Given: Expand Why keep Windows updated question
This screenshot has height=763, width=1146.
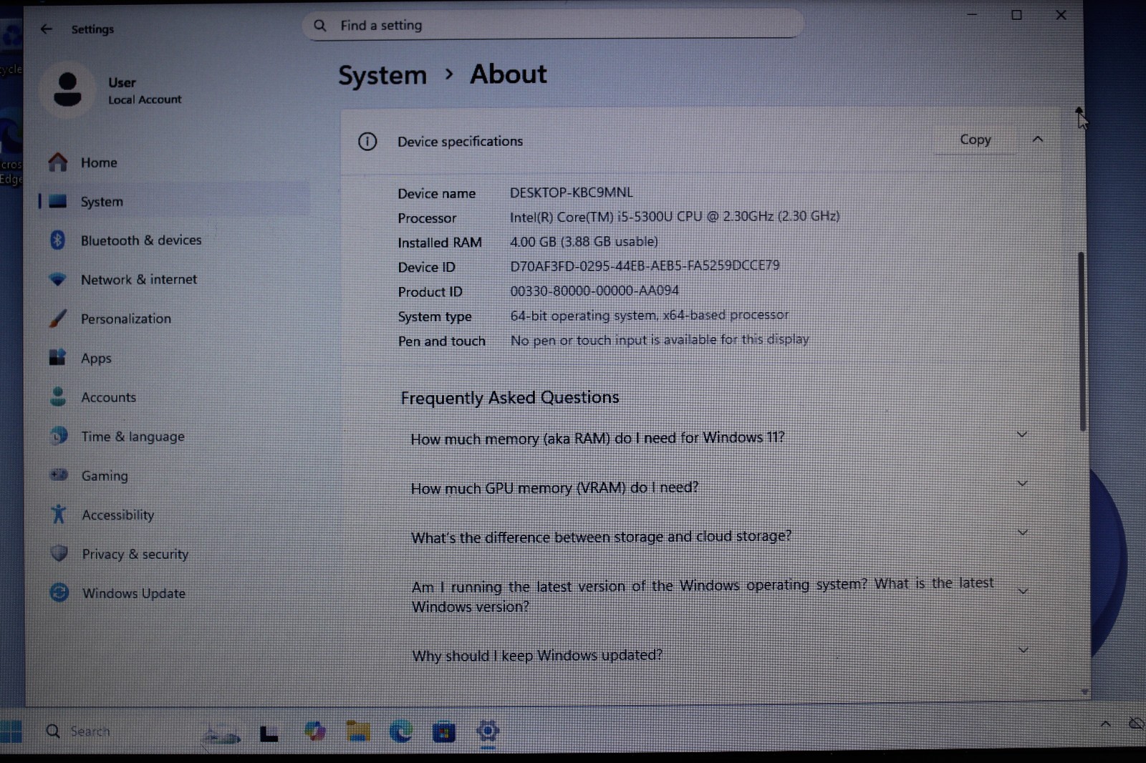Looking at the screenshot, I should (x=1024, y=650).
